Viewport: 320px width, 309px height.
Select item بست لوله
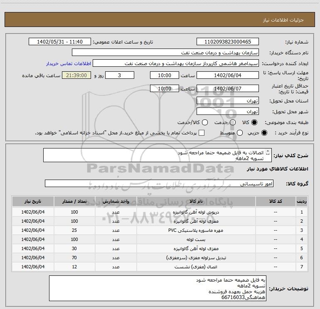tap(196, 240)
